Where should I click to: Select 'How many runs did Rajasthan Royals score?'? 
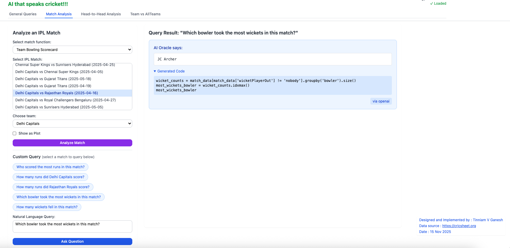coord(53,187)
